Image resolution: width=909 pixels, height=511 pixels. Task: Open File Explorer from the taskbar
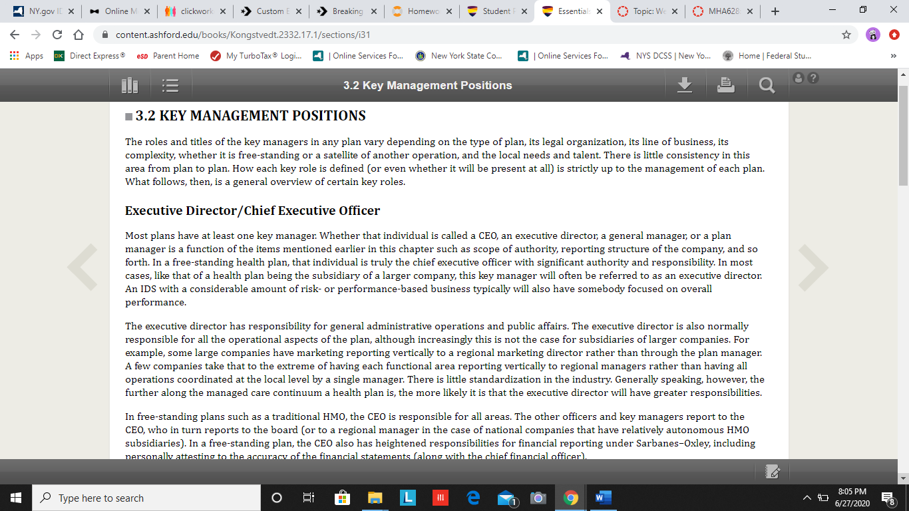375,498
